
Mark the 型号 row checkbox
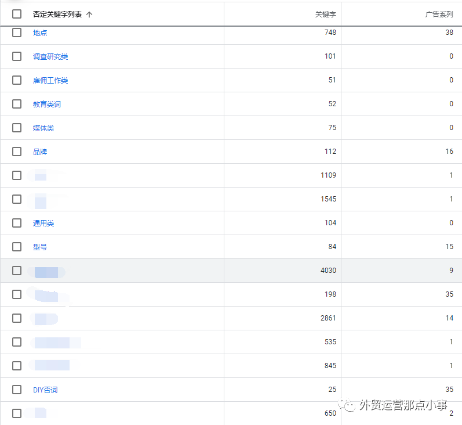[x=17, y=247]
